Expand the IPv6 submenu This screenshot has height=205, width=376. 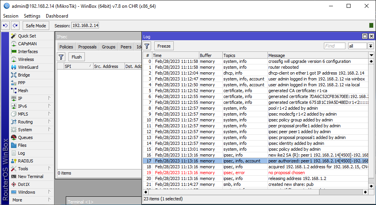[x=49, y=106]
